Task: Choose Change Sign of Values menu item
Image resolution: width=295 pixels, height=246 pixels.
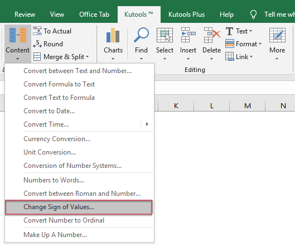Action: coord(79,207)
